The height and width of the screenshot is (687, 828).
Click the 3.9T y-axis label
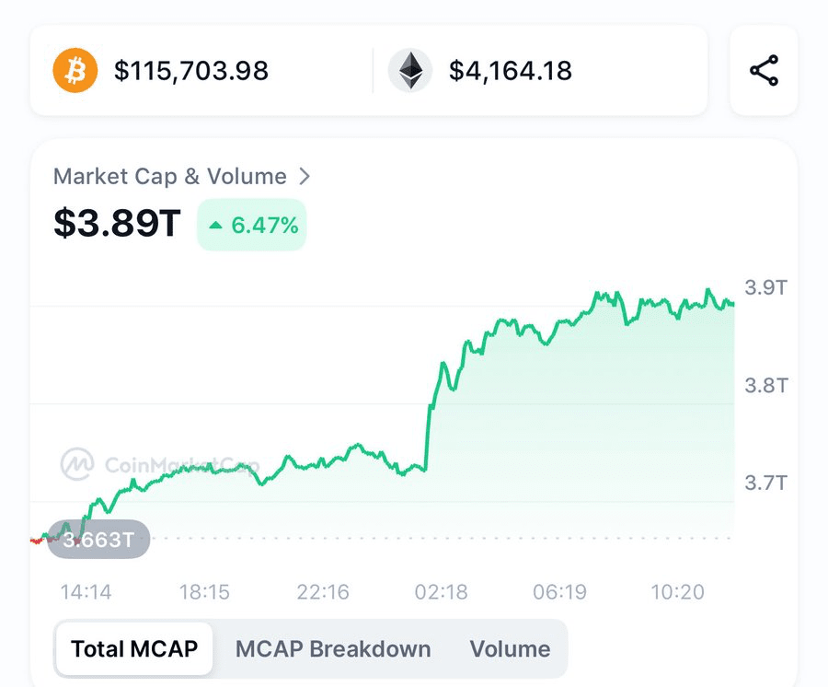(765, 287)
